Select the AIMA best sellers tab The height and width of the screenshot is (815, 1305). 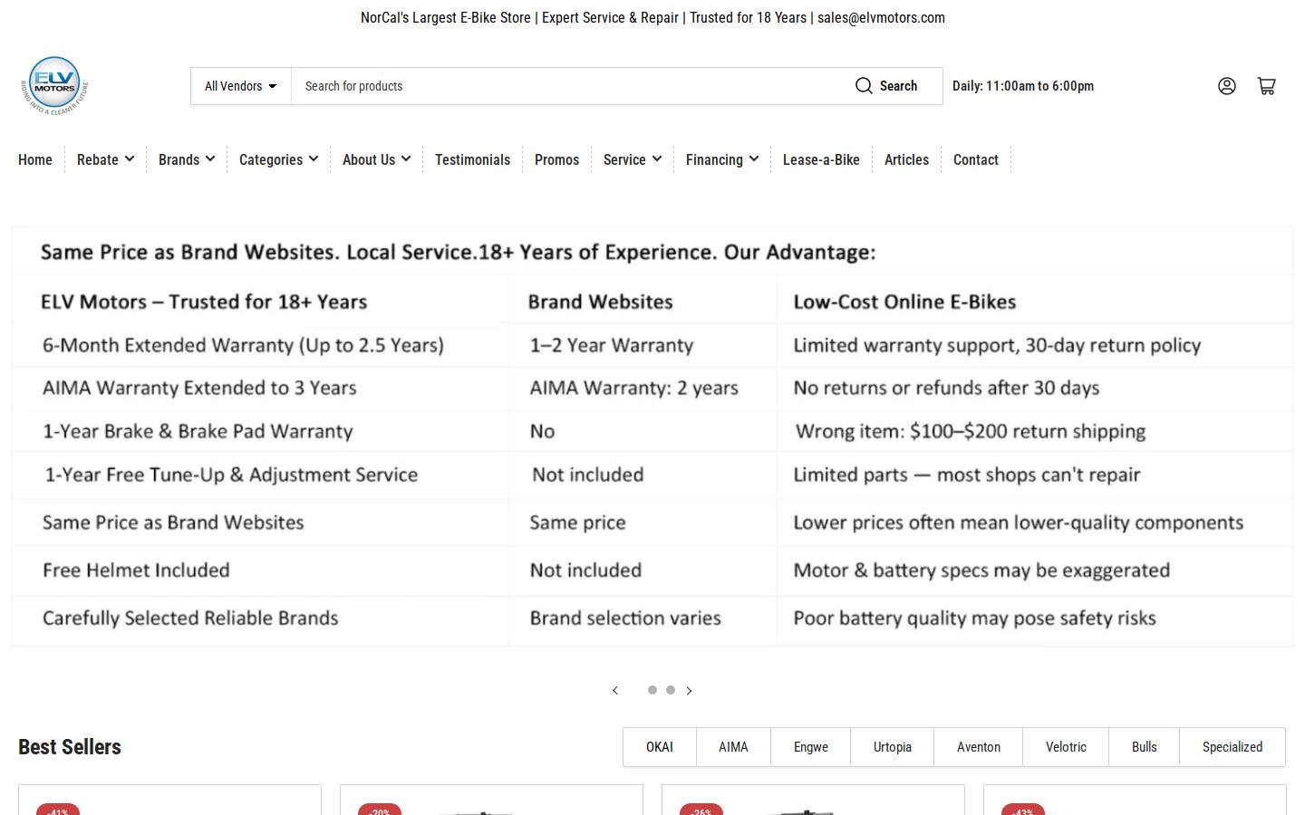(x=733, y=747)
